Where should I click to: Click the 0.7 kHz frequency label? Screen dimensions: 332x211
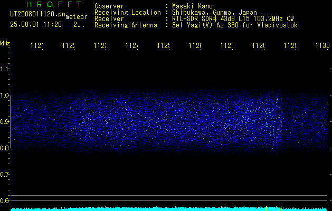[x=4, y=175]
